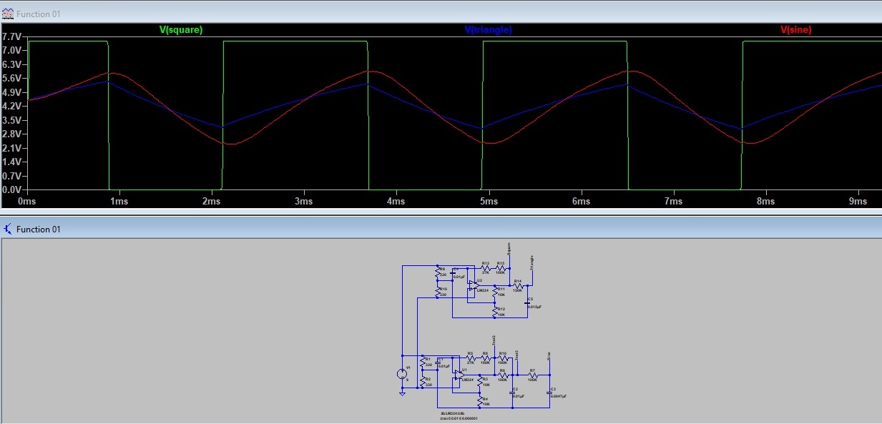
Task: Click the Square net label in schematic
Action: coord(509,248)
